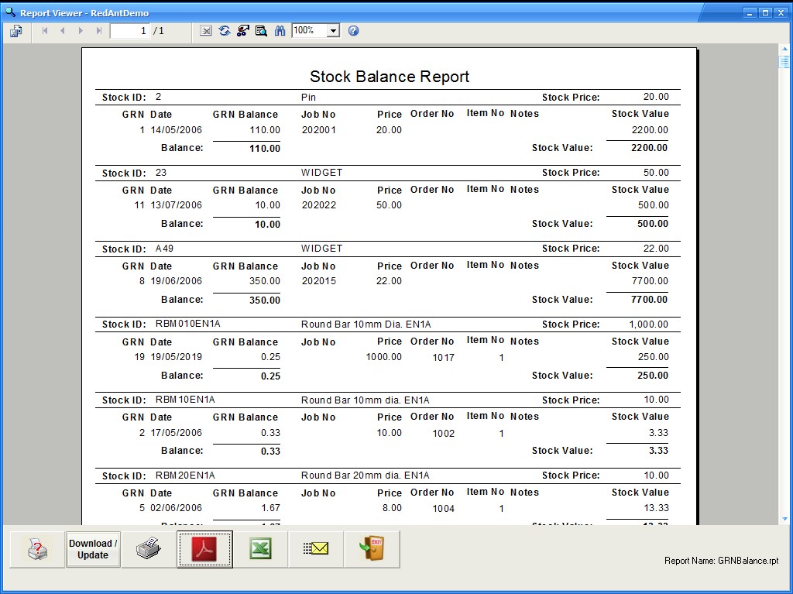
Task: Export report to PDF with Acrobat button
Action: click(x=204, y=549)
